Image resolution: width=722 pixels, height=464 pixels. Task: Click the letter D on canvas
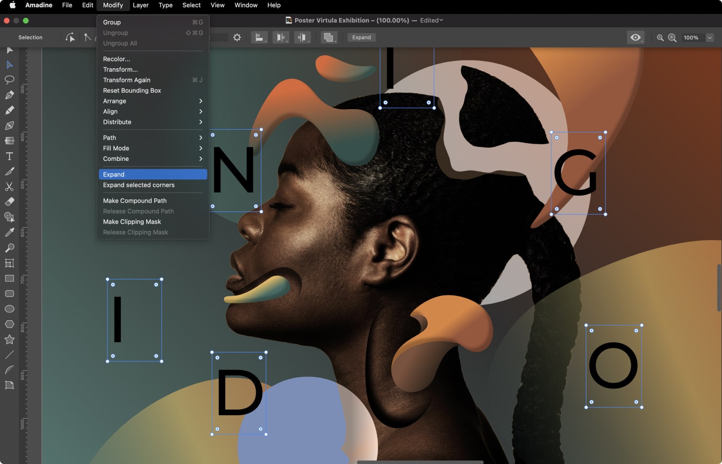[240, 392]
